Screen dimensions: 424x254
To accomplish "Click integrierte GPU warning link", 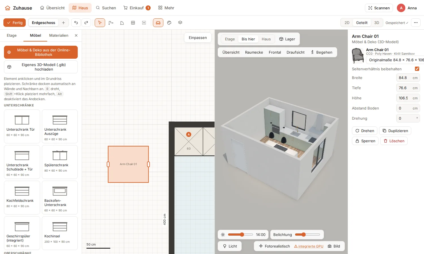I will 309,246.
